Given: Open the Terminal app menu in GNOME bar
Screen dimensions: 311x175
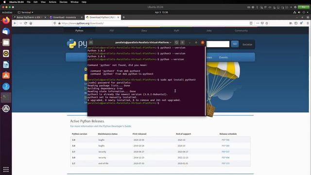Looking at the screenshot, I should pyautogui.click(x=25, y=12).
